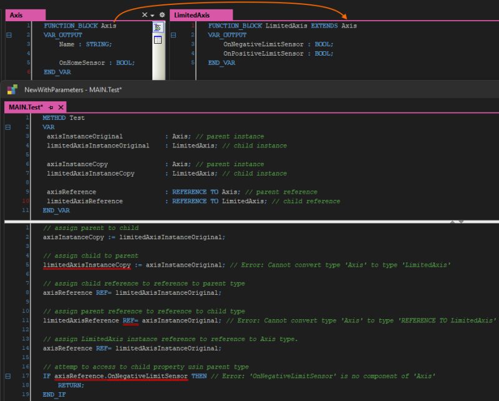Switch Axis declaration to tabular view
The height and width of the screenshot is (401, 499).
coord(158,40)
